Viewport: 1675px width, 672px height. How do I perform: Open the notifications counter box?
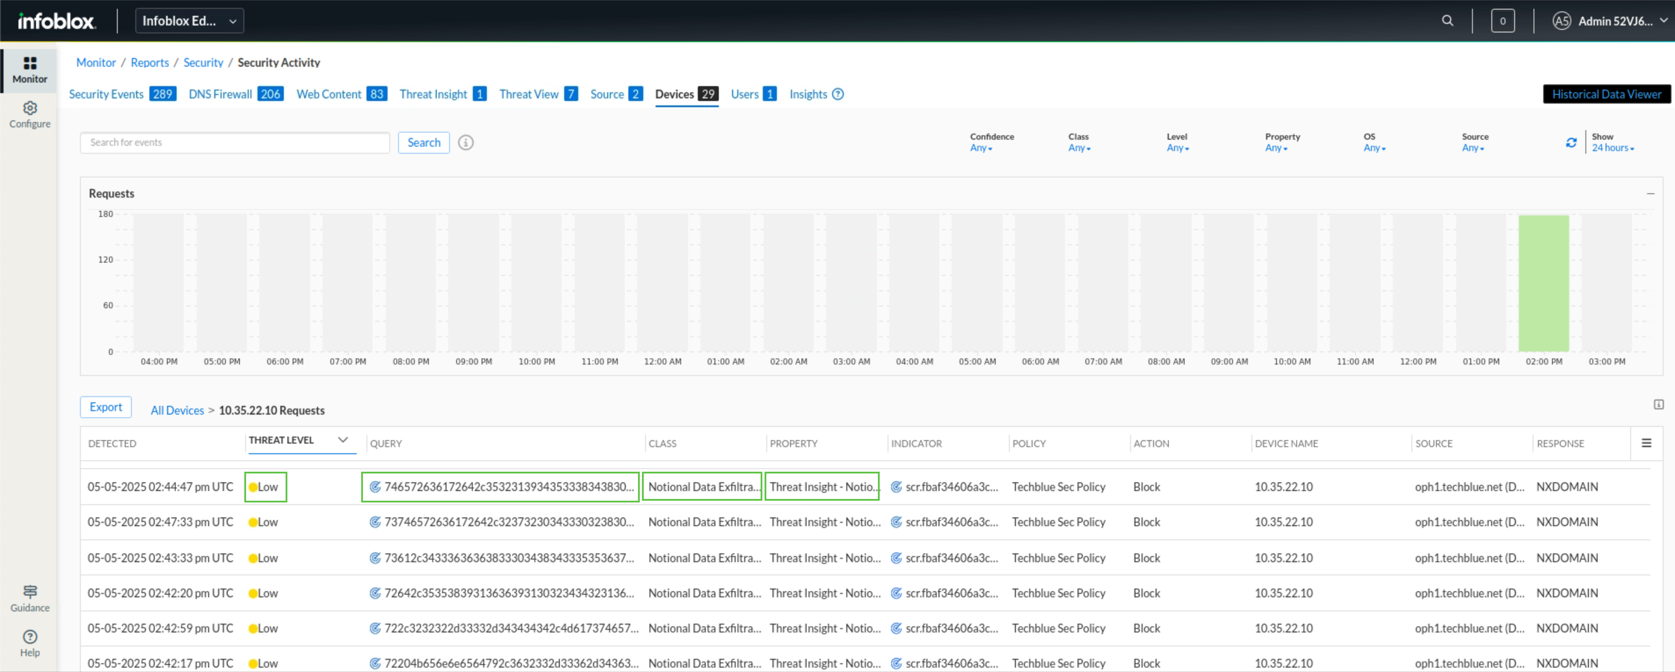1503,21
